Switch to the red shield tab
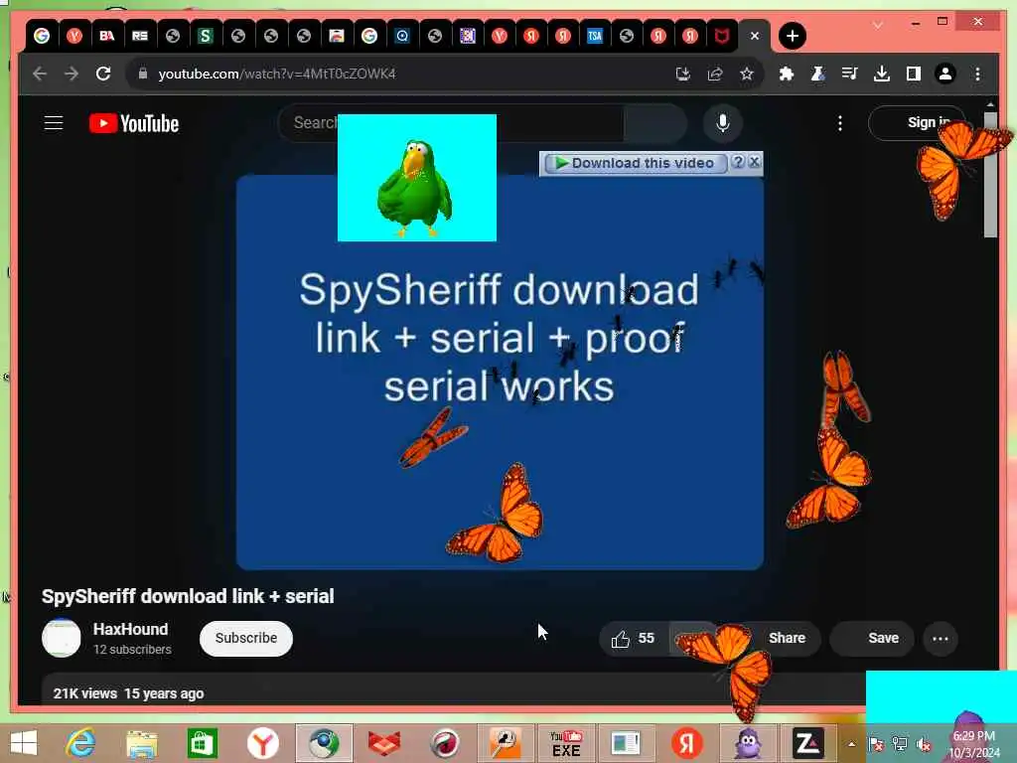Screen dimensions: 1017x763 (721, 36)
